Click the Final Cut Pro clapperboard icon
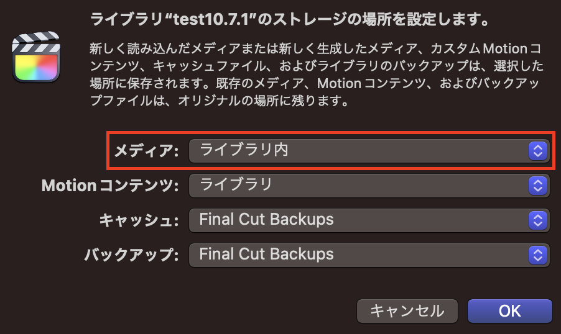The height and width of the screenshot is (334, 561). coord(36,58)
